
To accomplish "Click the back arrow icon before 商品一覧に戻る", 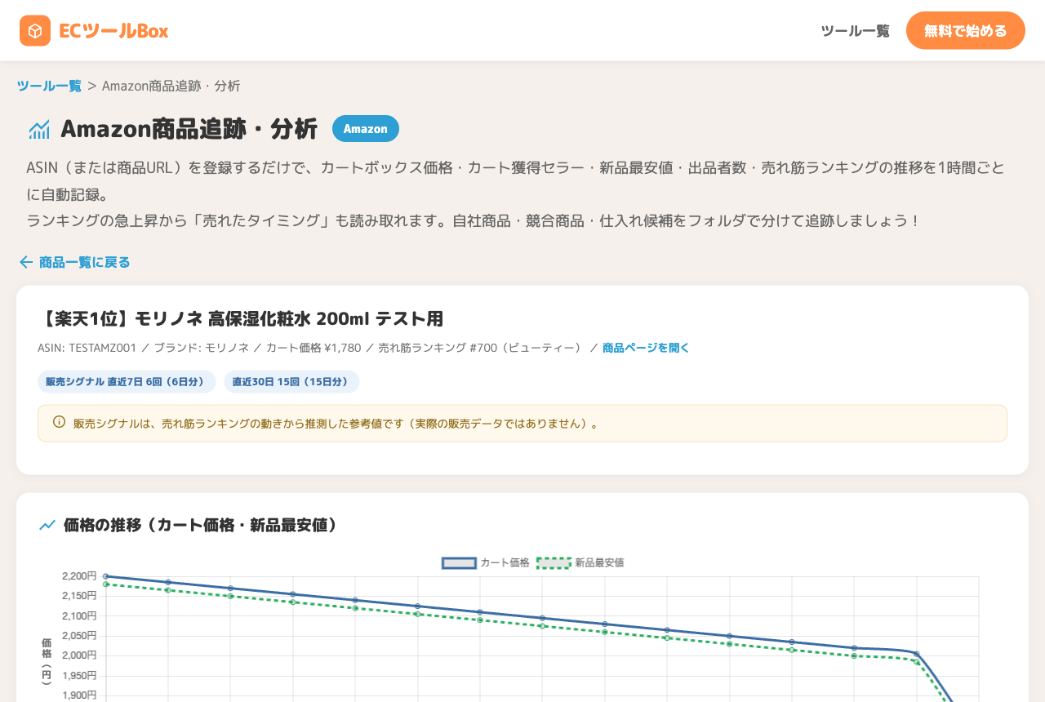I will point(26,262).
